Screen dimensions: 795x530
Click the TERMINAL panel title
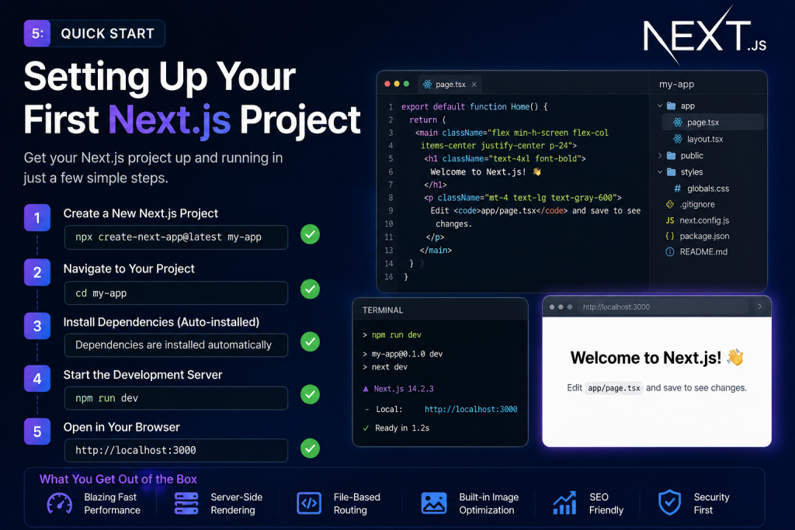383,310
